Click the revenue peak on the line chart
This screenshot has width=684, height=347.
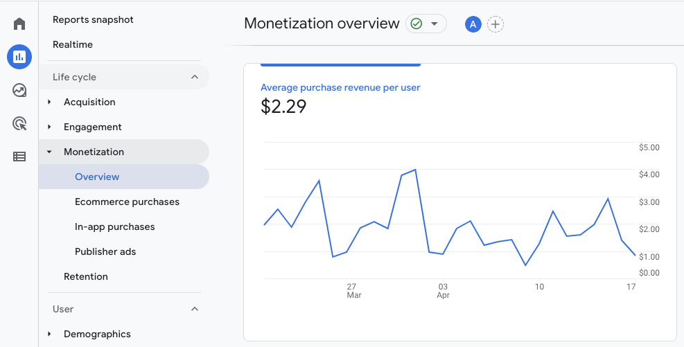tap(414, 169)
